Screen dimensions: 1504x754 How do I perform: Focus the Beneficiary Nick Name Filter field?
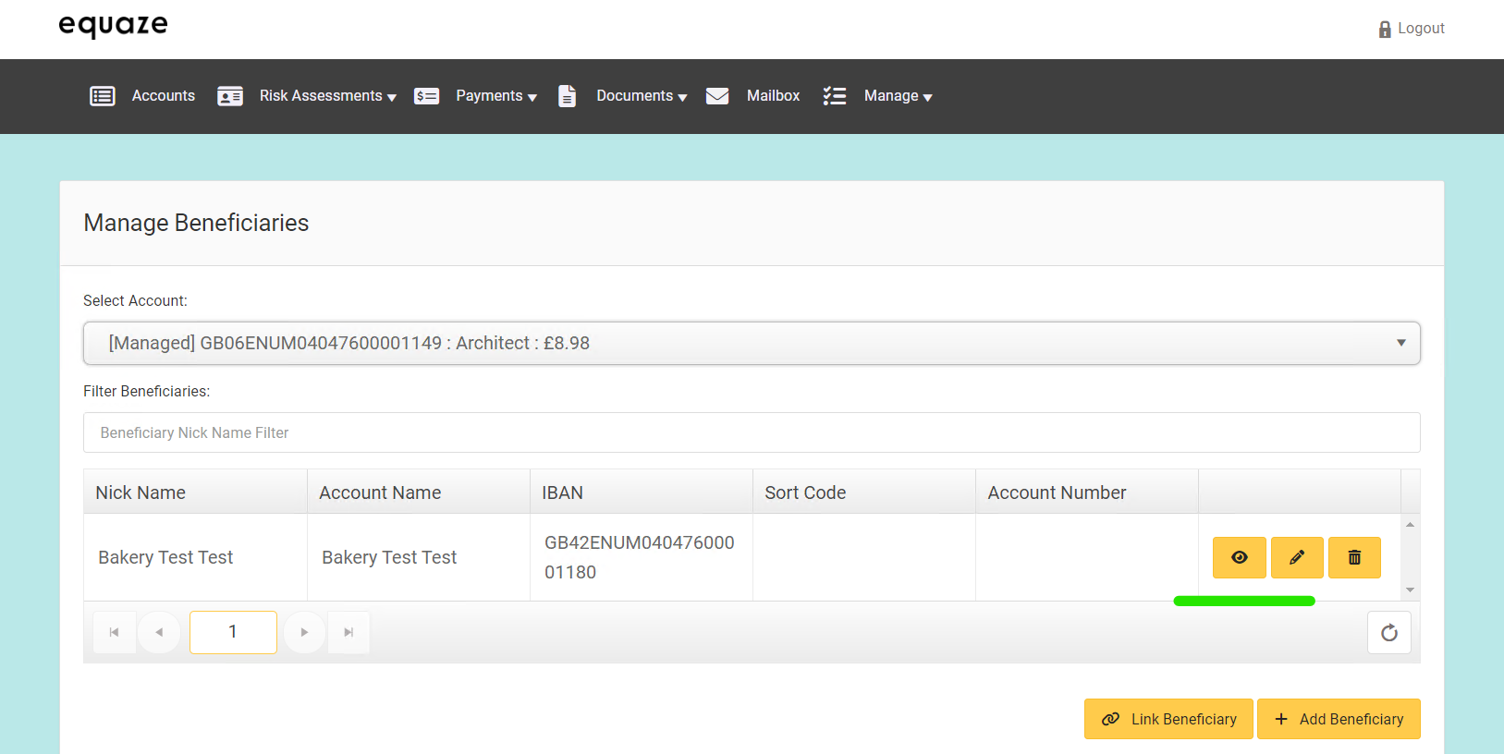pos(751,432)
